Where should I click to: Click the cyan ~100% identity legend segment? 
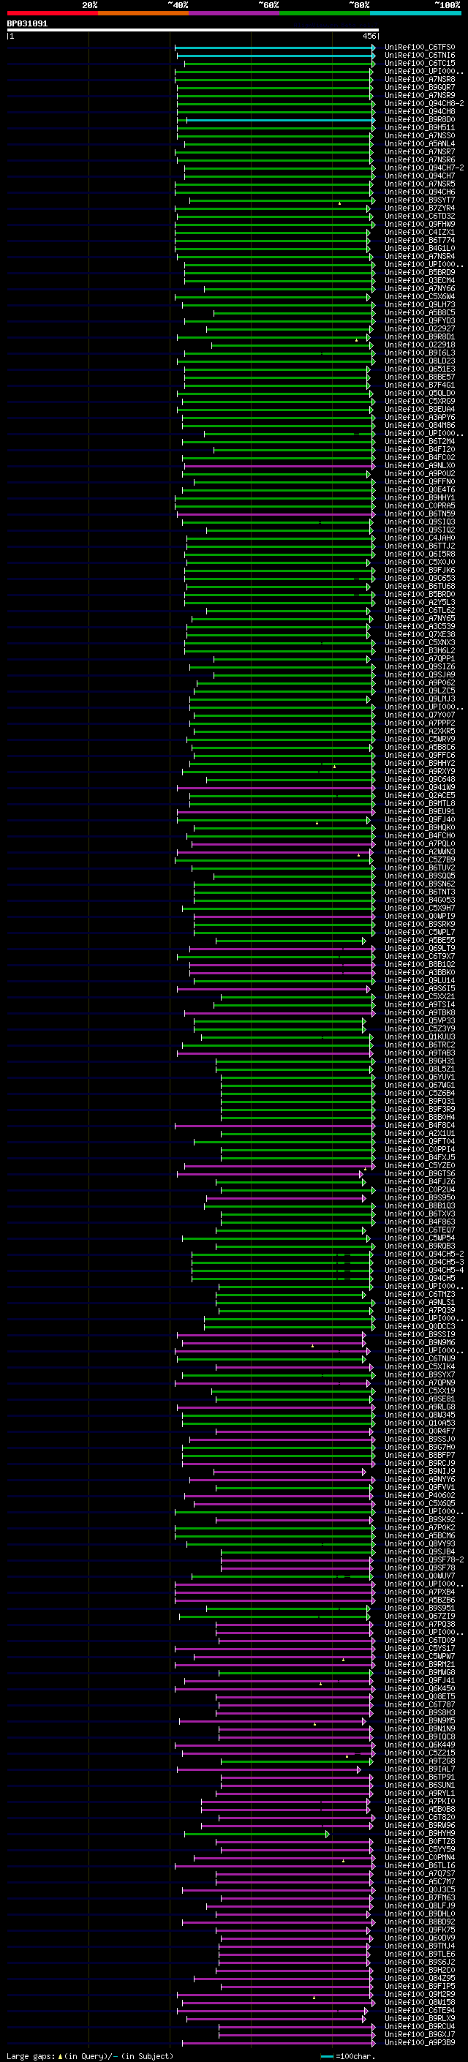click(x=416, y=13)
